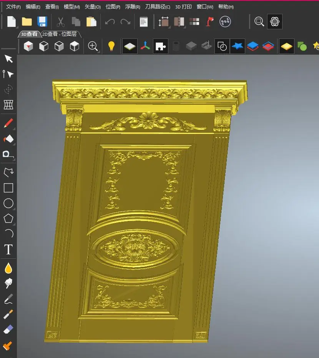The width and height of the screenshot is (319, 358).
Task: Expand the zoom magnifier tool flyout
Action: [98, 51]
